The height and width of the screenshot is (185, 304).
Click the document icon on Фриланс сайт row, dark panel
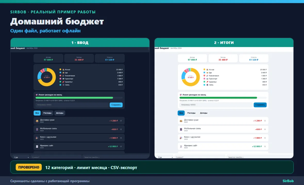[37, 146]
